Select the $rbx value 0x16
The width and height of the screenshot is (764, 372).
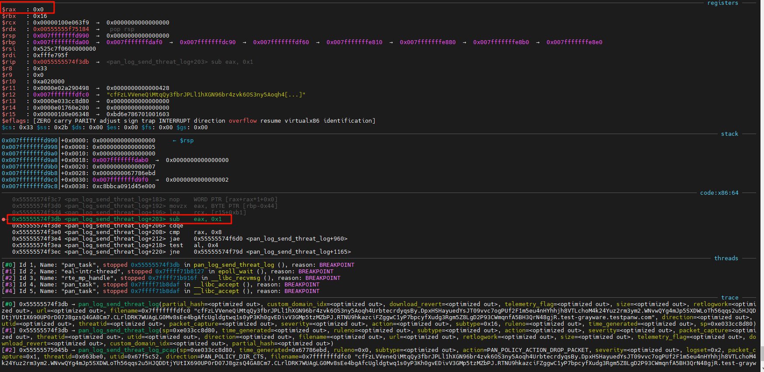tap(40, 16)
